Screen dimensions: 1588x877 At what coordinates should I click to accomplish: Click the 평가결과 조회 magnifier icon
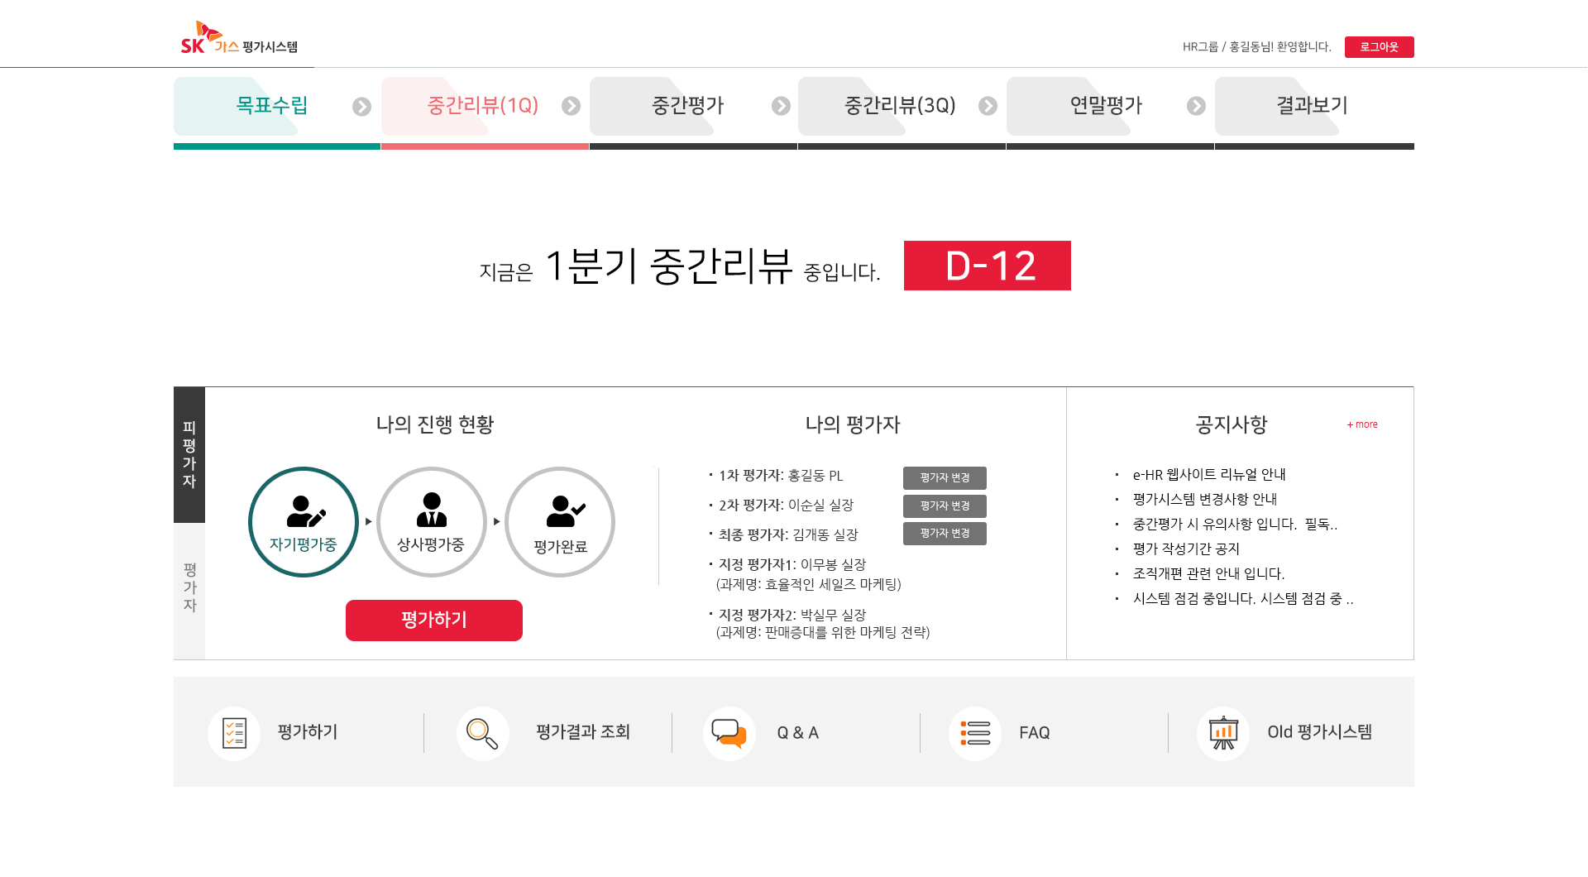point(482,733)
